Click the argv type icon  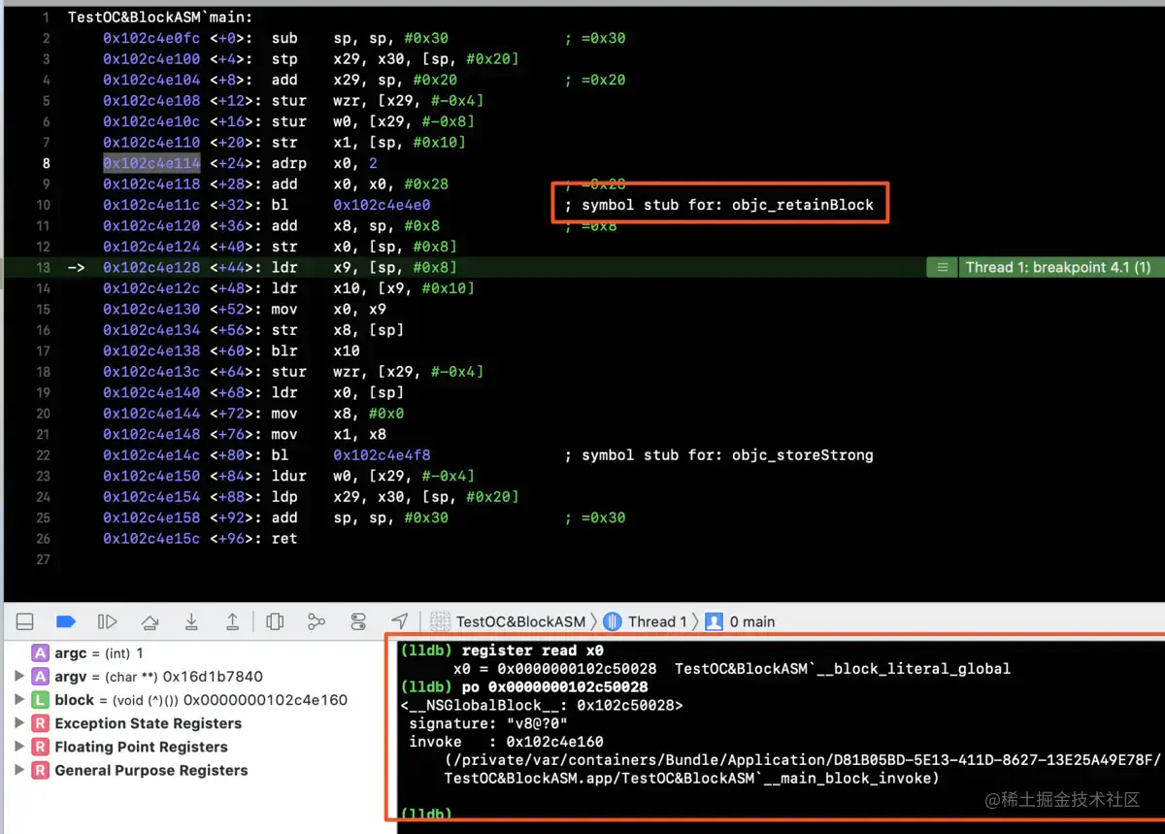coord(40,677)
